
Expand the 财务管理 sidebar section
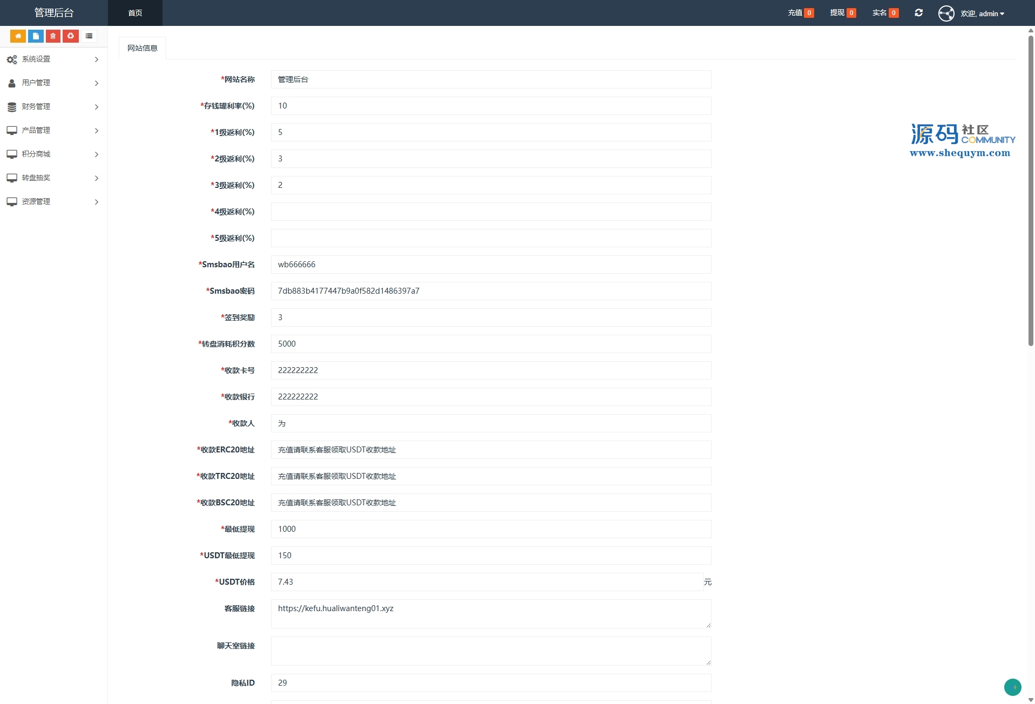coord(53,107)
